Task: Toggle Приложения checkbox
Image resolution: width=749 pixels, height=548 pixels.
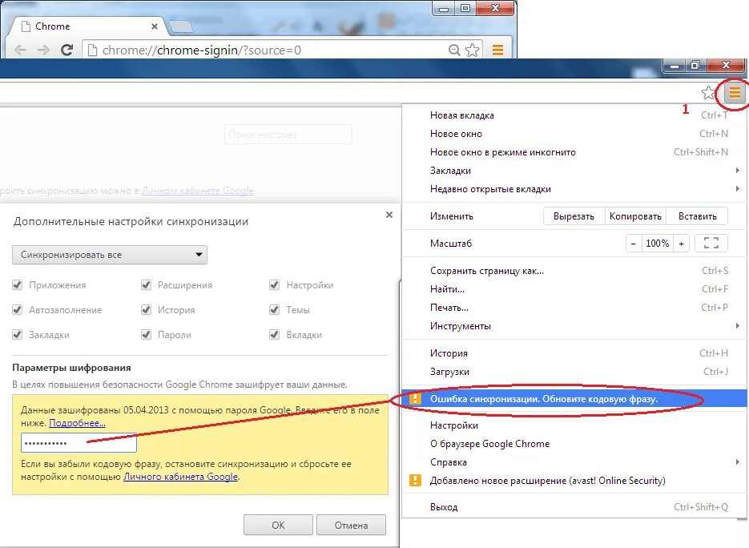Action: point(17,284)
